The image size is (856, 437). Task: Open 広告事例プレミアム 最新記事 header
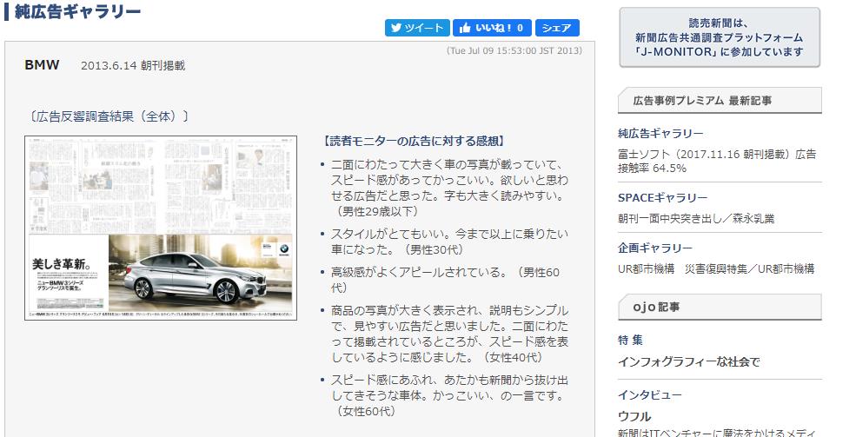coord(720,101)
